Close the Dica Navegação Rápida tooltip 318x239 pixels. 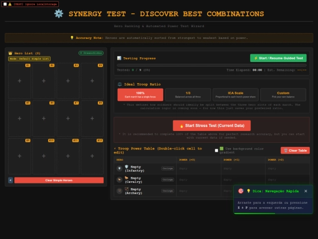(x=306, y=191)
